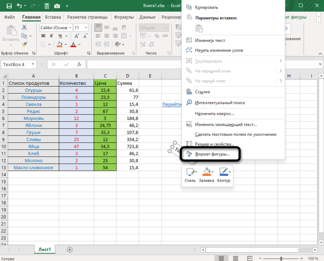Viewport: 324px width, 261px height.
Task: Click the Undo arrow icon
Action: pos(20,6)
